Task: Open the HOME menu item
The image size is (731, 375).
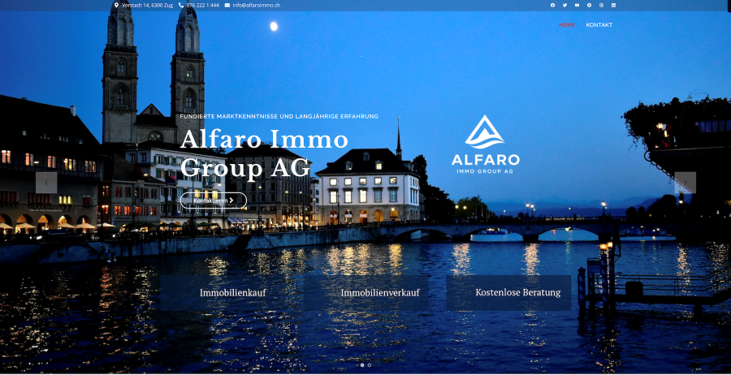Action: pos(567,25)
